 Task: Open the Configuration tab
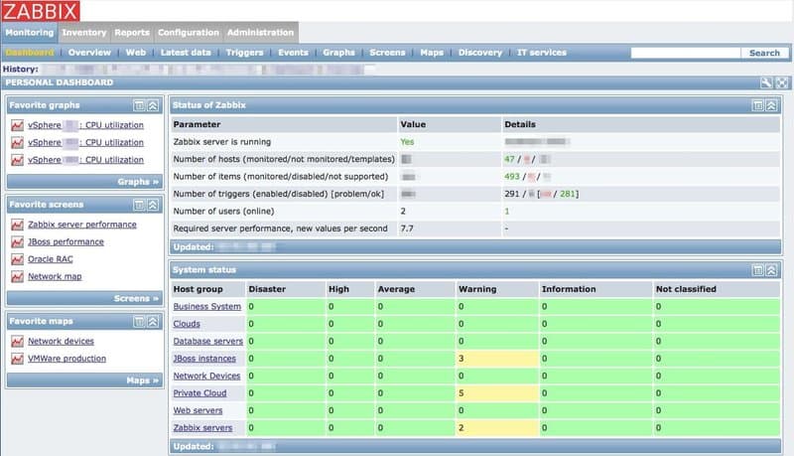tap(189, 33)
